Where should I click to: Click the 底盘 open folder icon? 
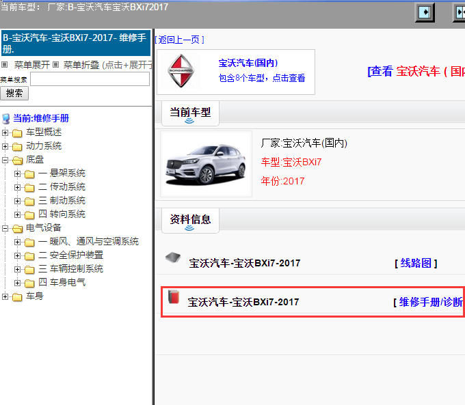17,160
